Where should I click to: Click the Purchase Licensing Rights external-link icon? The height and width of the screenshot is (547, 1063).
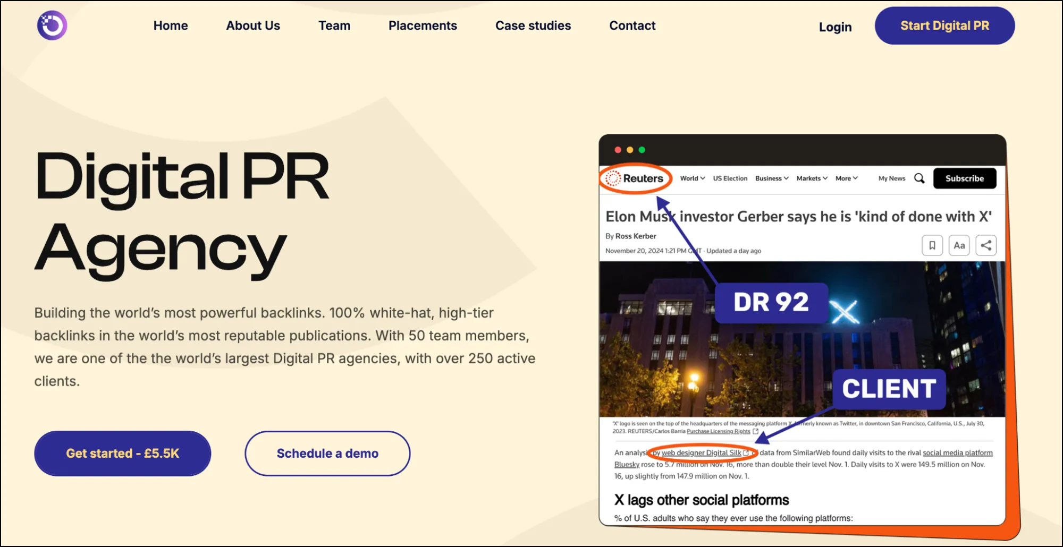[x=755, y=431]
